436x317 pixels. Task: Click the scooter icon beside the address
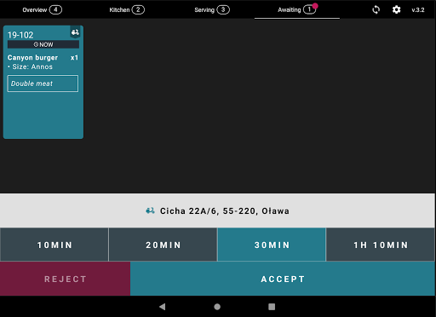coord(150,210)
